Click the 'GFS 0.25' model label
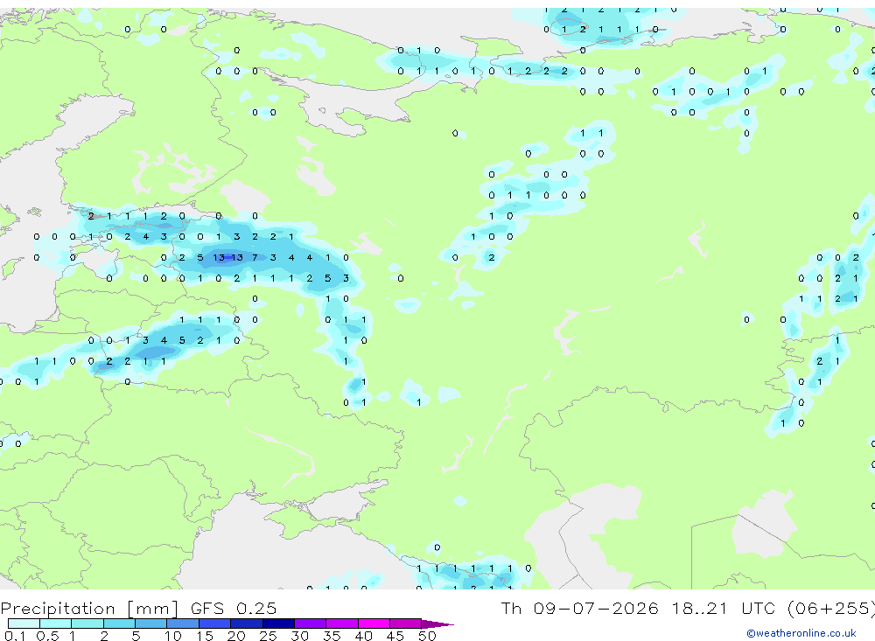This screenshot has height=641, width=875. [x=234, y=608]
